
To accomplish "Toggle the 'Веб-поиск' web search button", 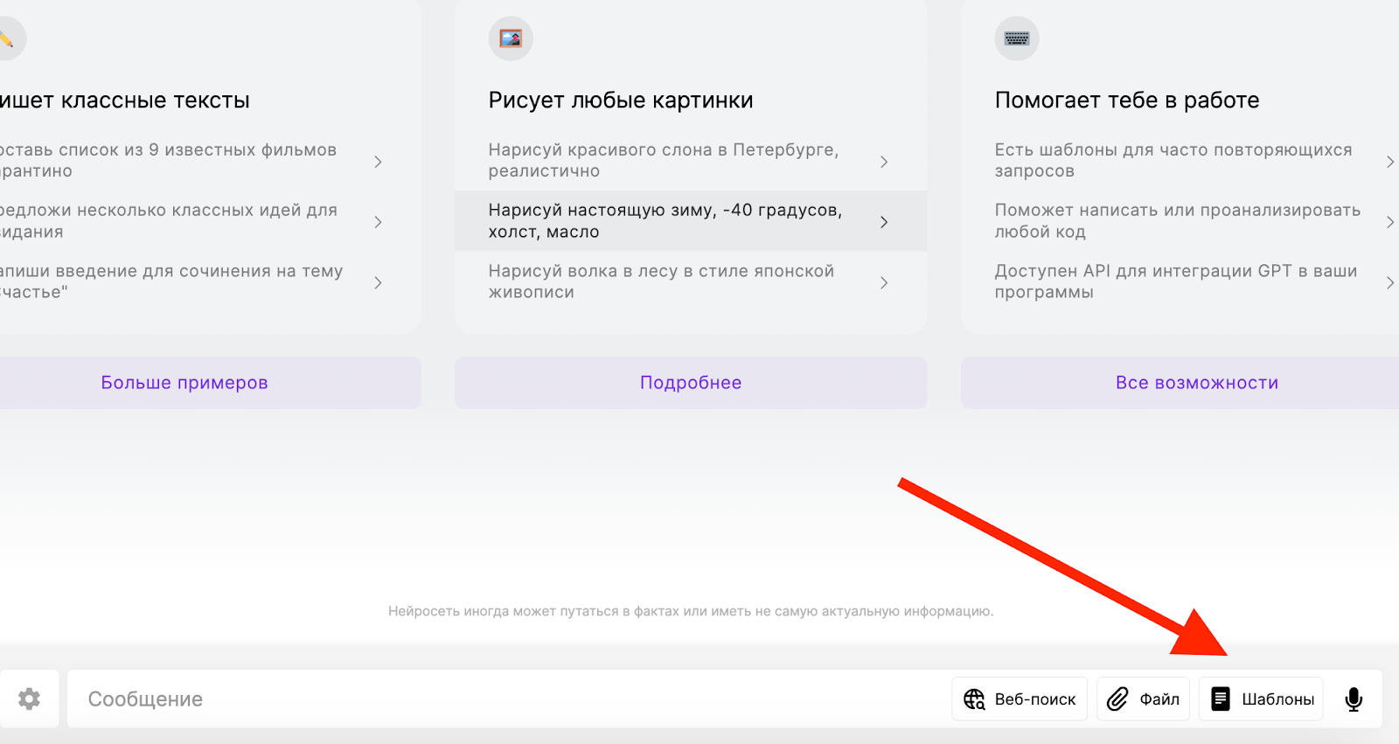I will click(x=1020, y=699).
